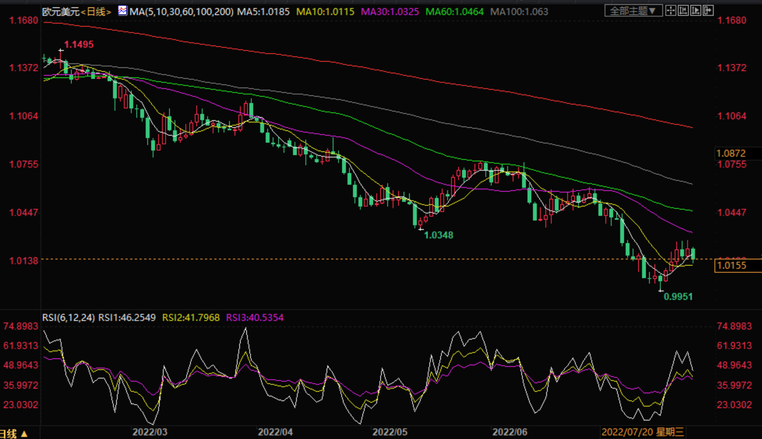The height and width of the screenshot is (439, 762).
Task: Click the right RSI 74.8983 label
Action: point(734,326)
